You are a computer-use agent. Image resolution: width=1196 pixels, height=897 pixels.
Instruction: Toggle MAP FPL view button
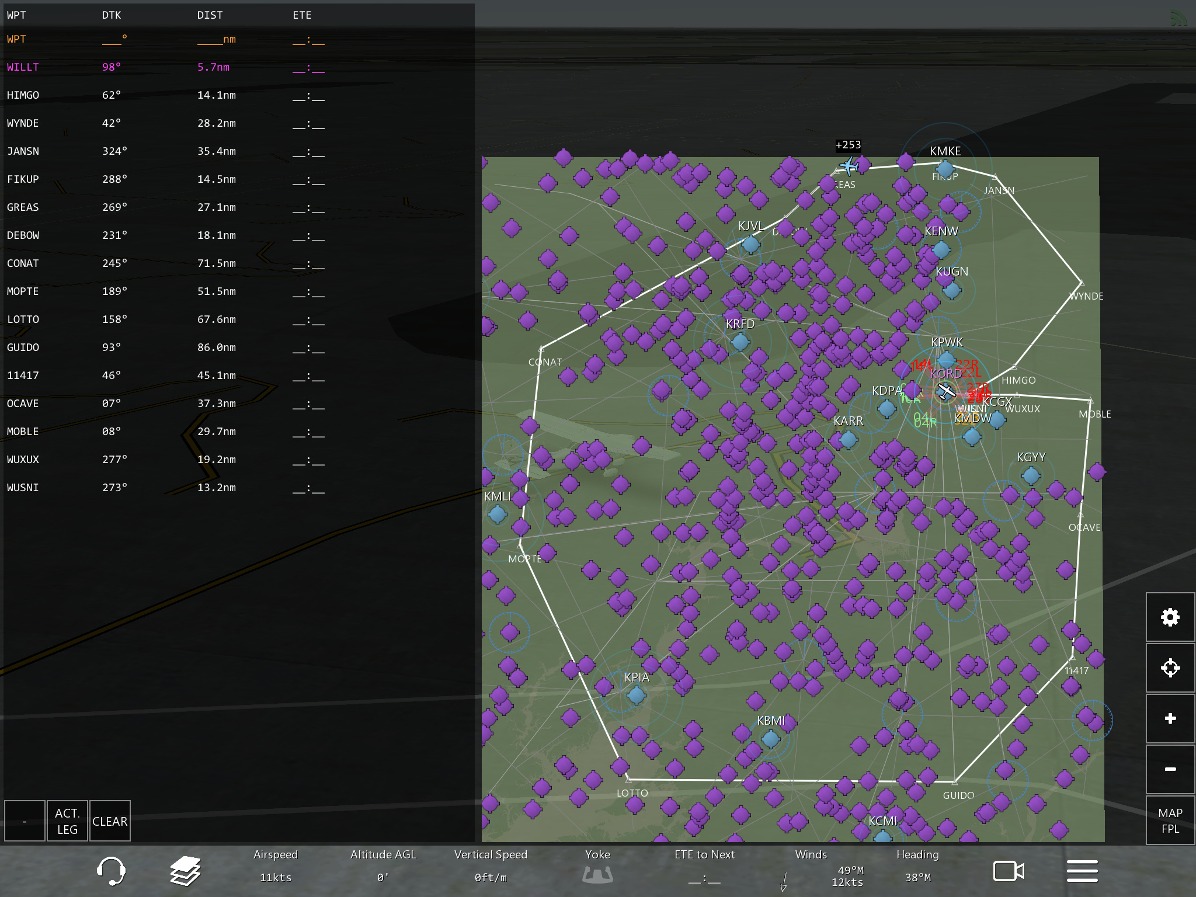point(1170,820)
